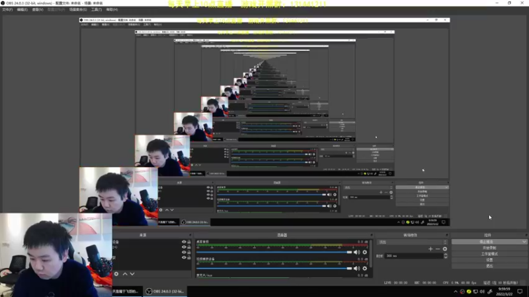Enable 工作室模式
This screenshot has width=529, height=297.
(489, 254)
